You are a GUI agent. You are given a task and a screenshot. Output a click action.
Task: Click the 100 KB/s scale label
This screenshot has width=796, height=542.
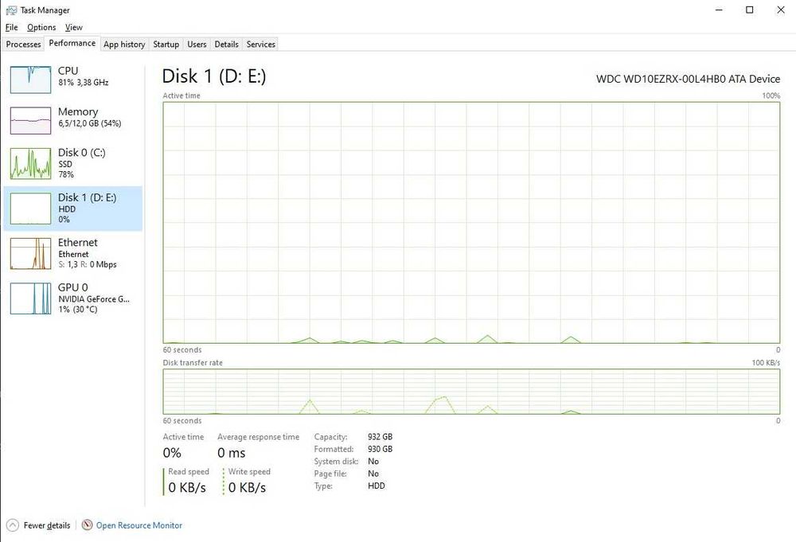[766, 362]
